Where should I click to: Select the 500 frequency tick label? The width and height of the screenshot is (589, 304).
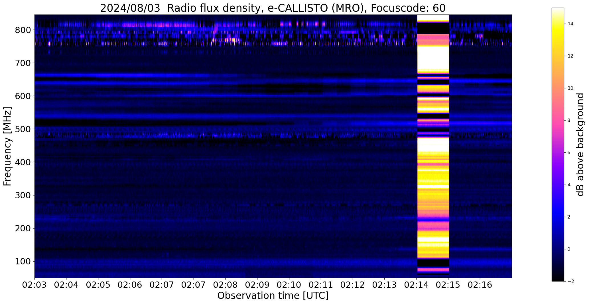click(x=23, y=129)
